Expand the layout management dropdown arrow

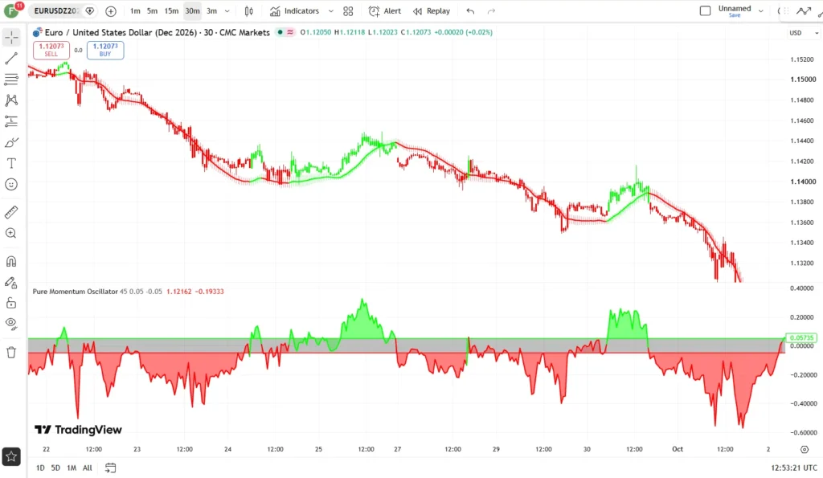[x=760, y=10]
